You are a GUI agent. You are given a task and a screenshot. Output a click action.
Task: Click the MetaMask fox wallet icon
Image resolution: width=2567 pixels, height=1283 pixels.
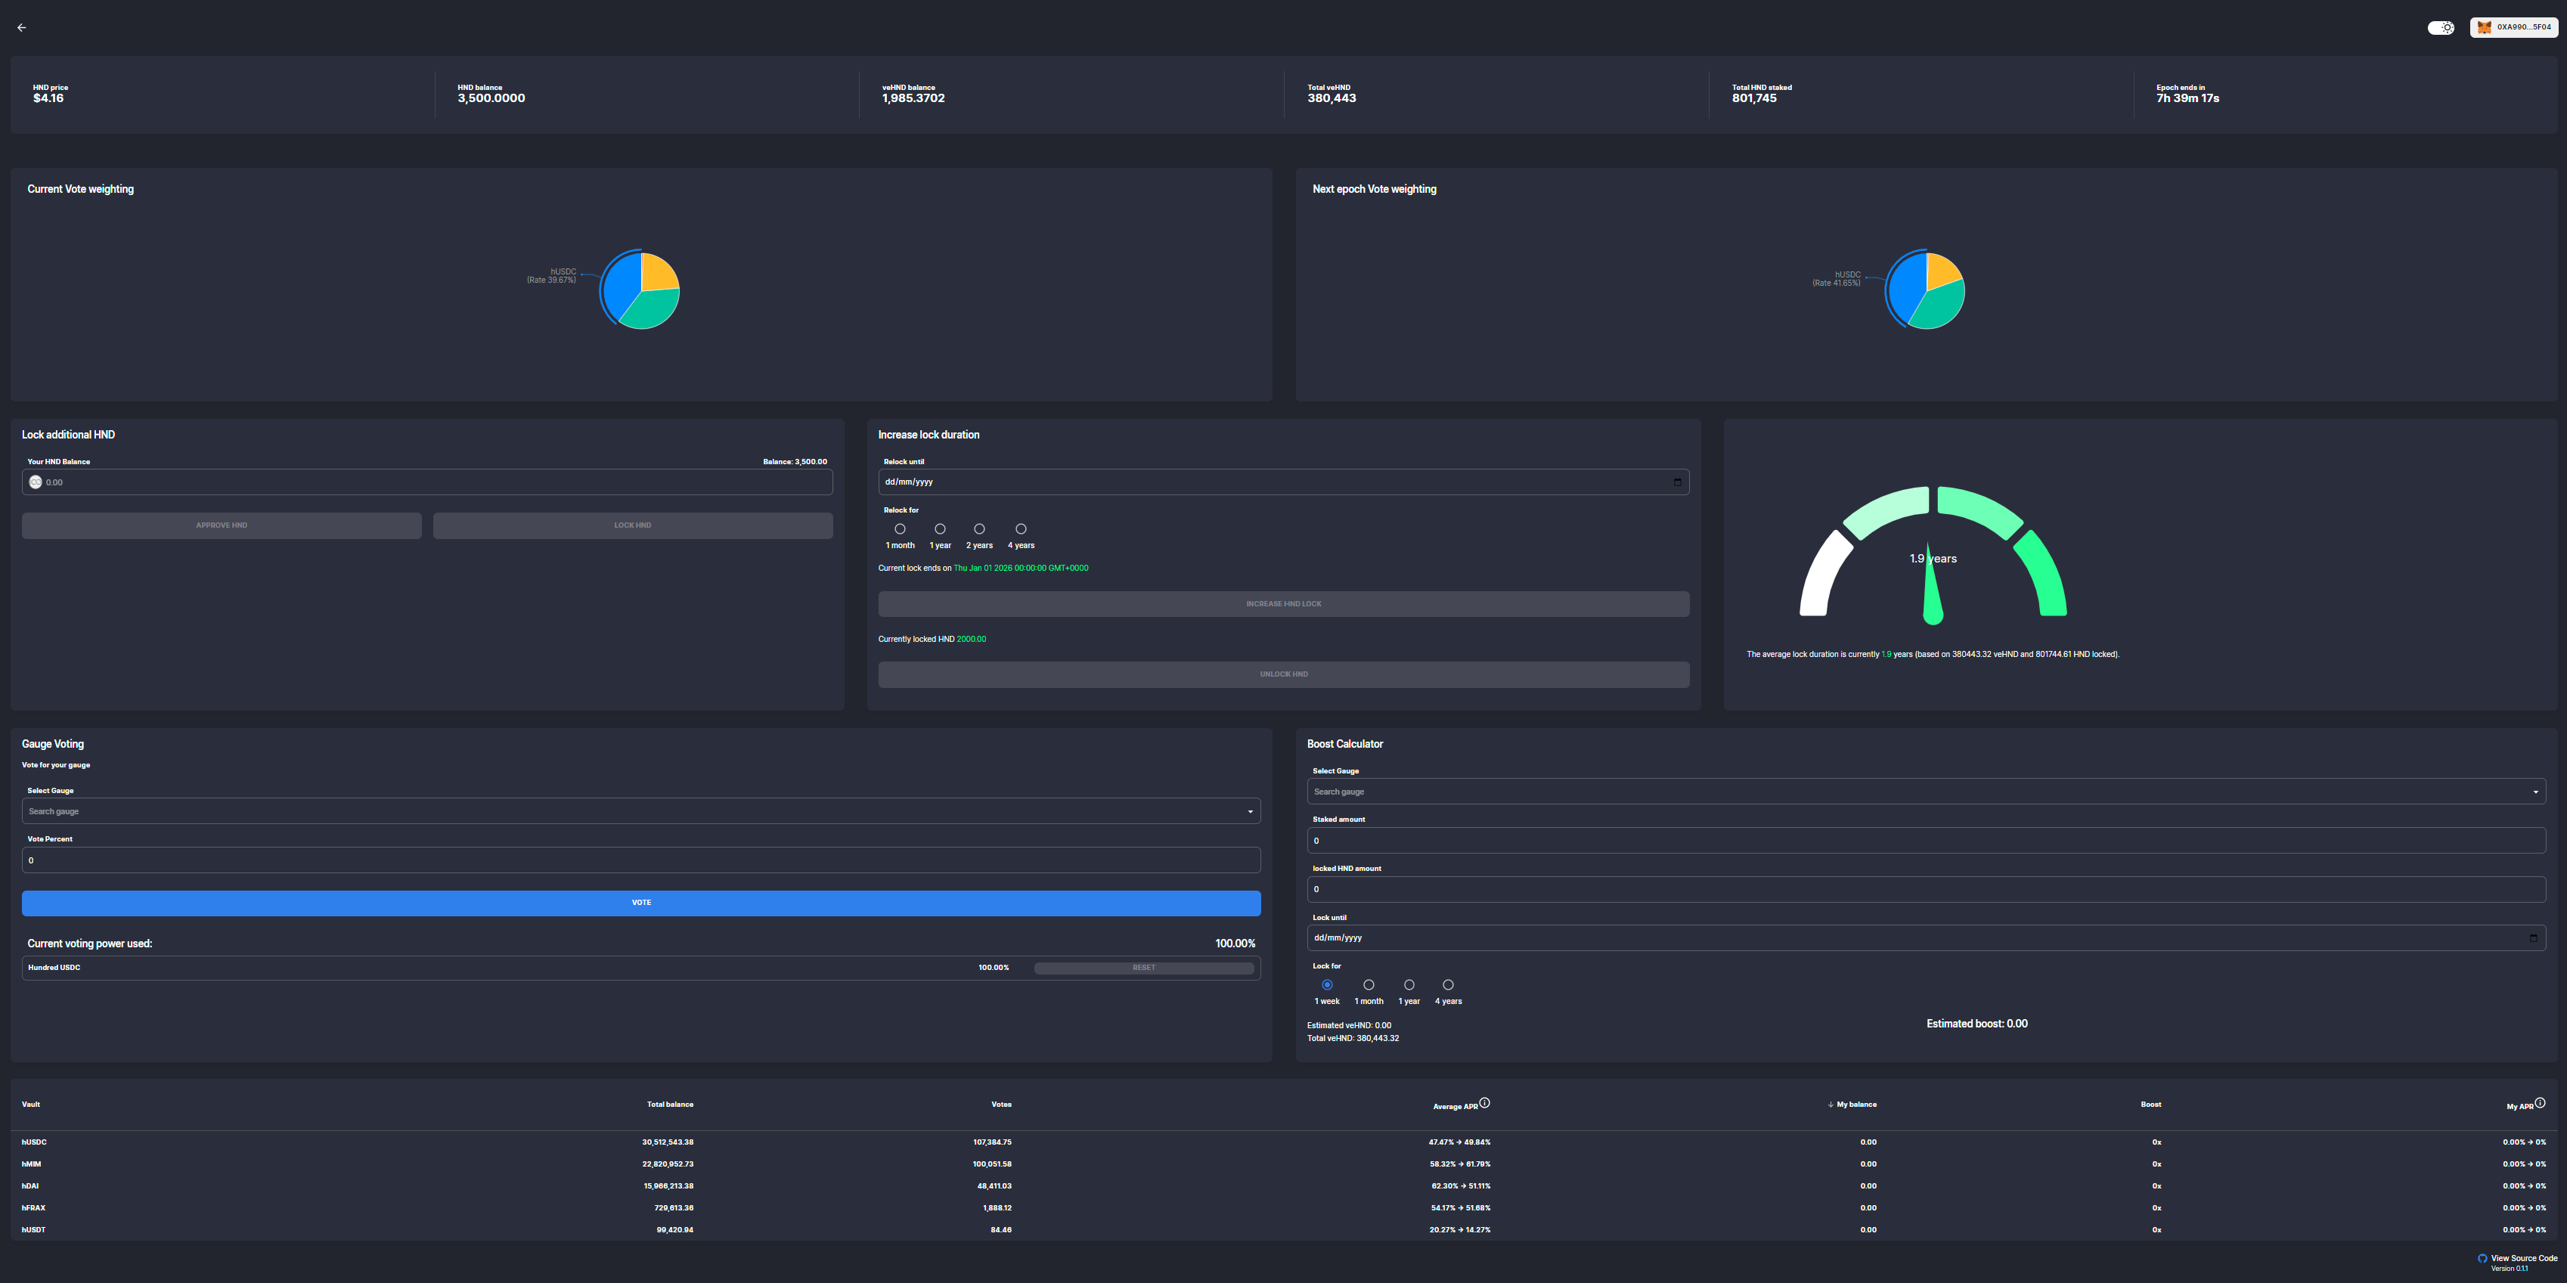click(x=2485, y=28)
